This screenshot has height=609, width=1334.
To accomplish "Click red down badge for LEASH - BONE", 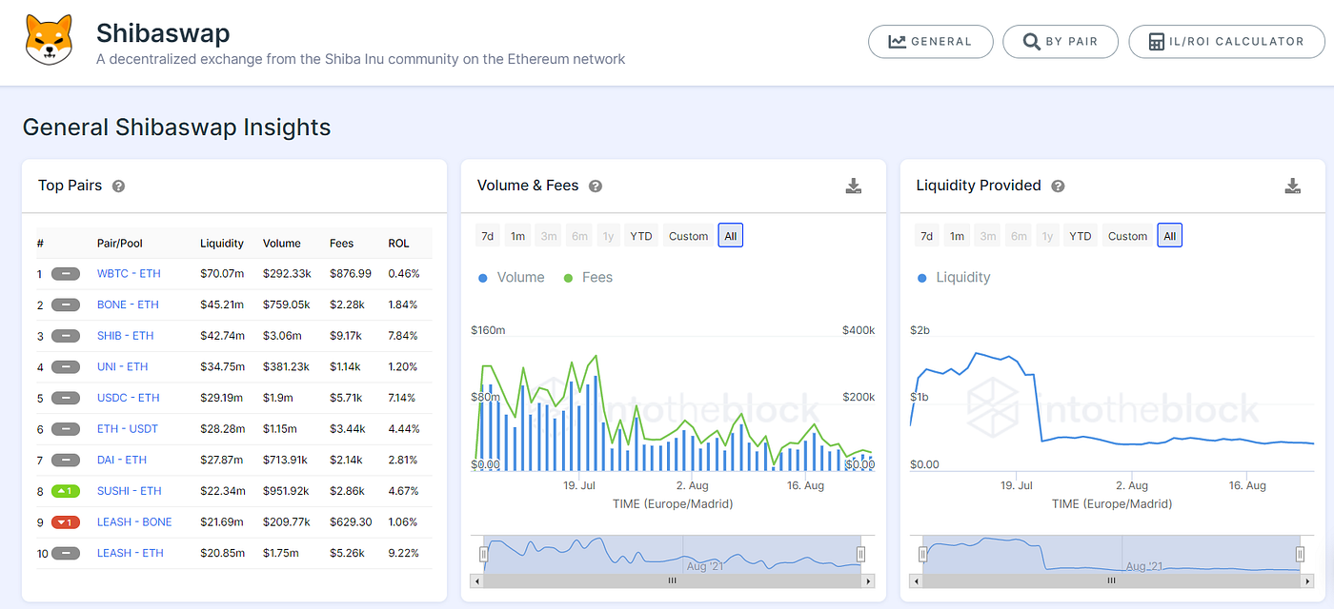I will tap(66, 522).
